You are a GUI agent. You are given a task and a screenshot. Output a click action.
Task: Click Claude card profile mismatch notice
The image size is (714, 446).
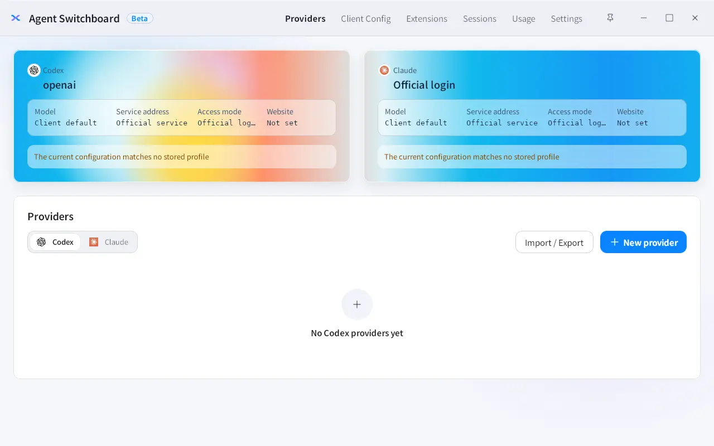[x=532, y=157]
